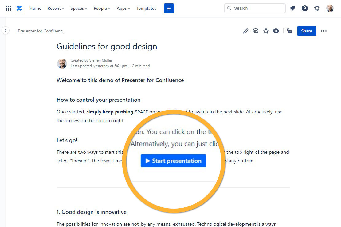Click the blue Share button
The height and width of the screenshot is (227, 341).
pyautogui.click(x=306, y=31)
